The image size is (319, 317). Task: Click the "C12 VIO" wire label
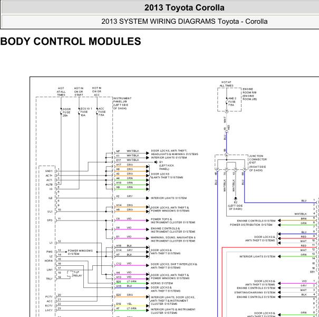point(124,264)
